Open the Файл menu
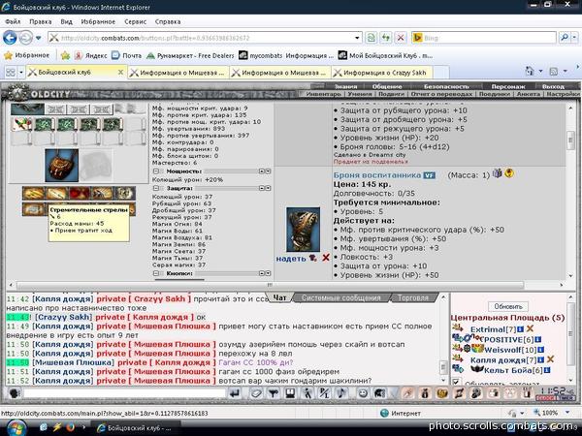 point(13,21)
